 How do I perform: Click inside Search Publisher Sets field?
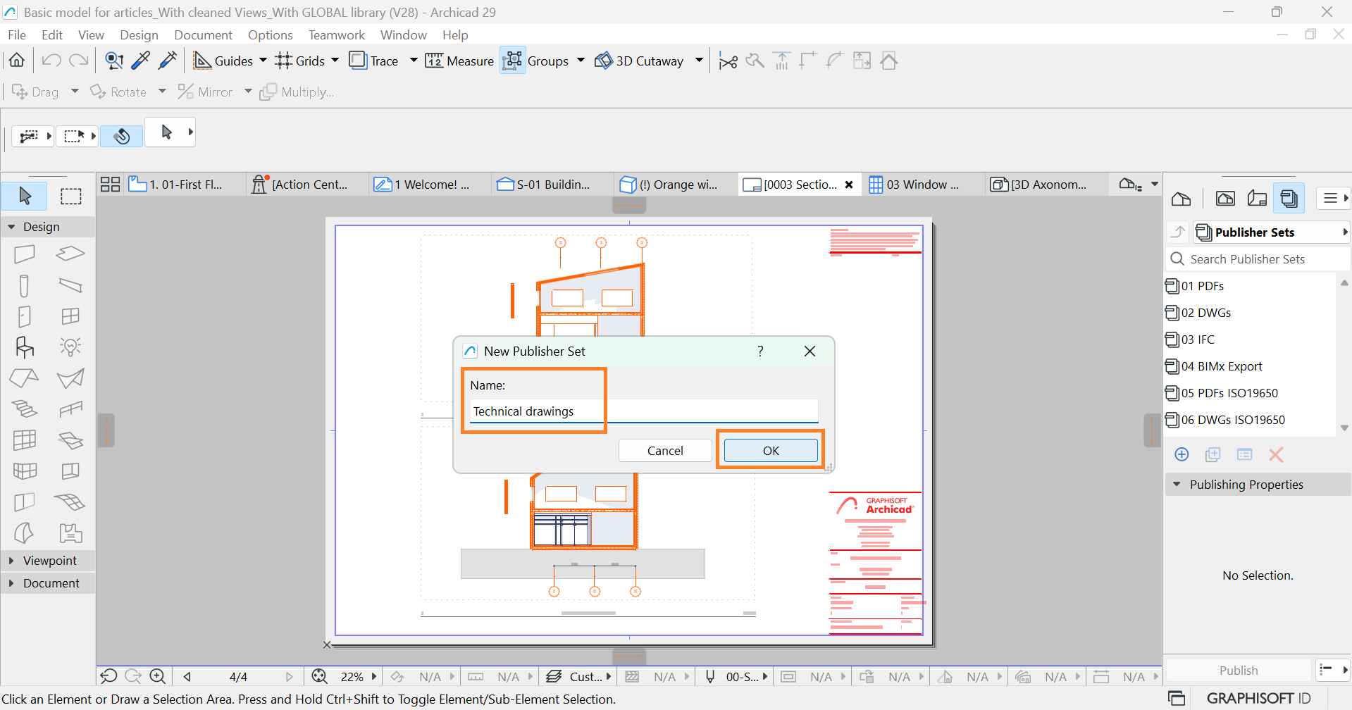[1258, 259]
